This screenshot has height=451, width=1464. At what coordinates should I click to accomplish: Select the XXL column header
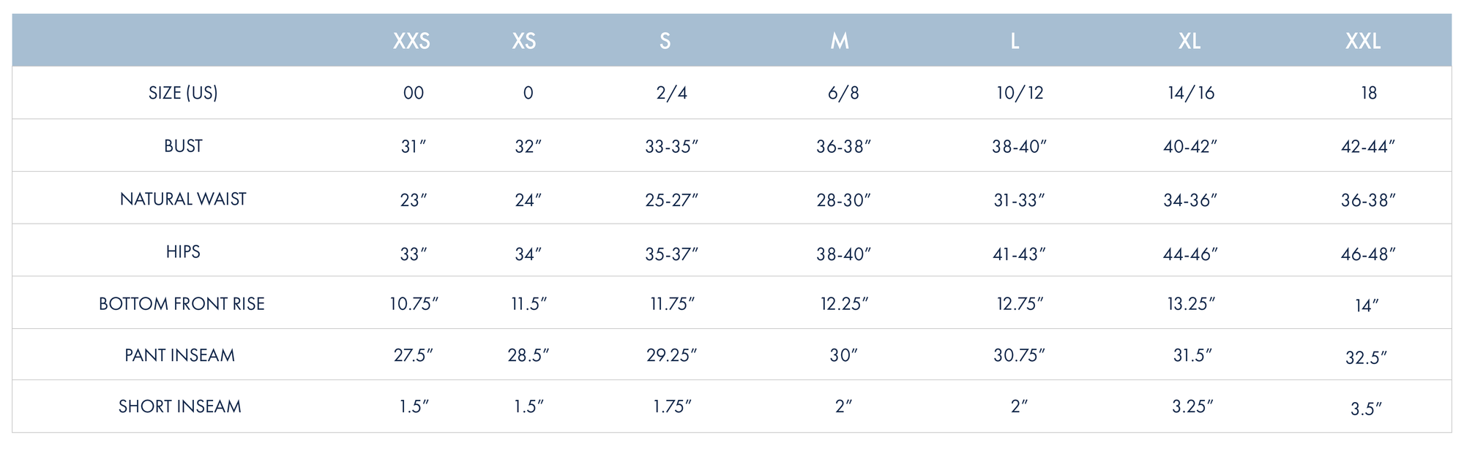[1363, 41]
